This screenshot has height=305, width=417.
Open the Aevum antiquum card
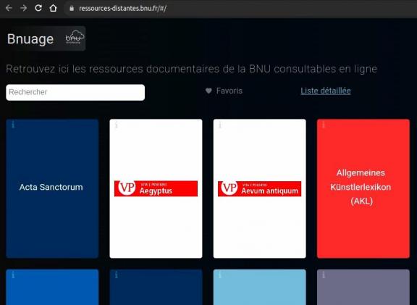click(260, 188)
